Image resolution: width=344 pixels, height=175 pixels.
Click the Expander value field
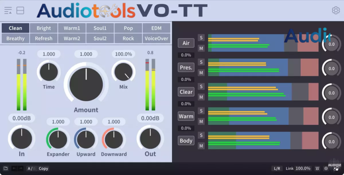pos(58,122)
